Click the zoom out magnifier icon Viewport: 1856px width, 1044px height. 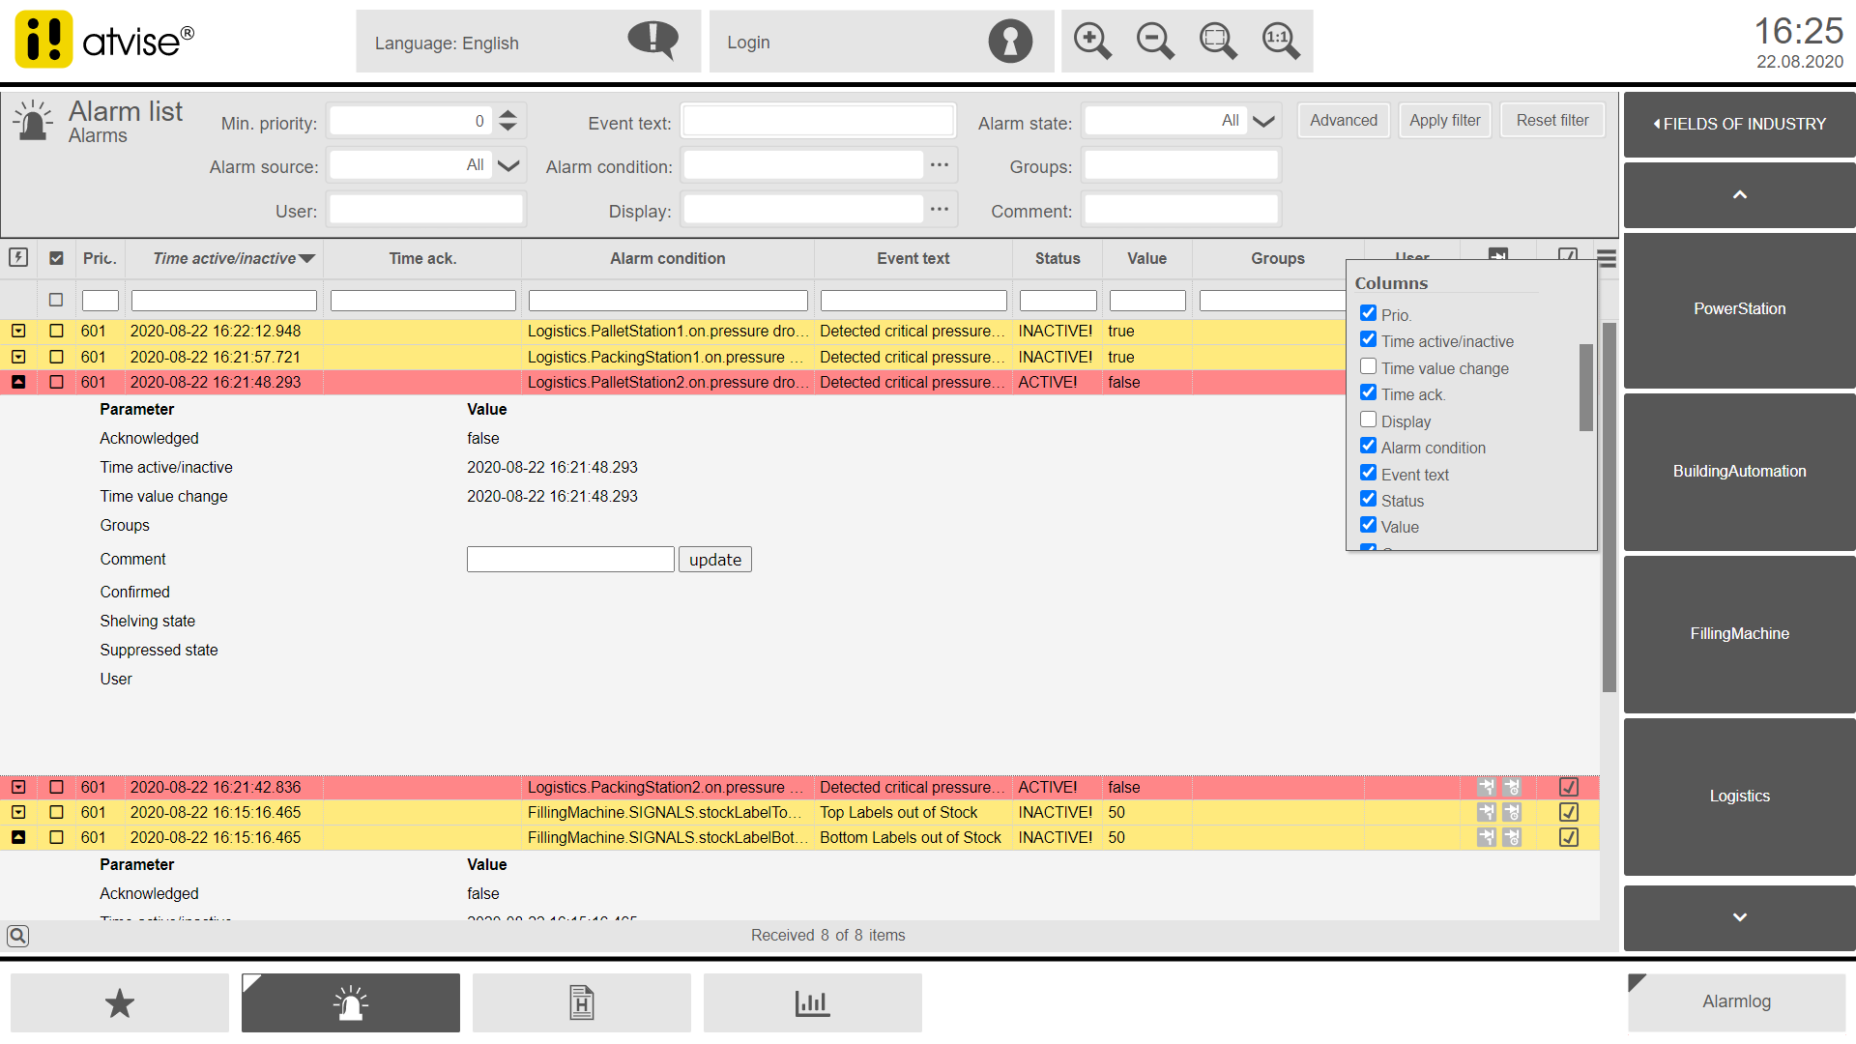1155,42
